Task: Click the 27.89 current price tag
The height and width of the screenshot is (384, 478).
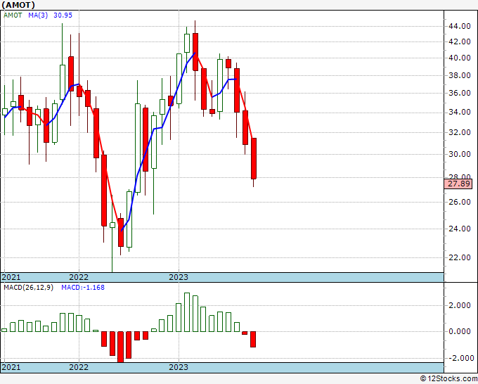Action: pos(458,184)
